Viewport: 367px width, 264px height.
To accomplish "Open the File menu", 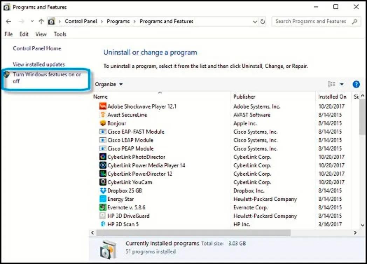I will (x=9, y=34).
